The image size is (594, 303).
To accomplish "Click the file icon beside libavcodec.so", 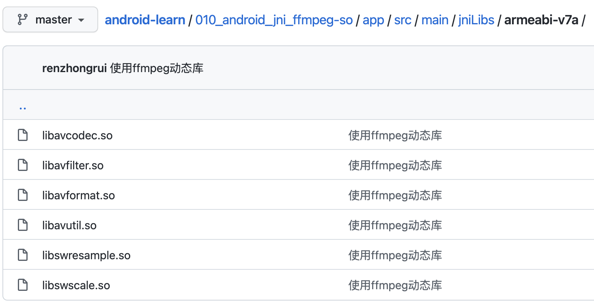I will [23, 135].
